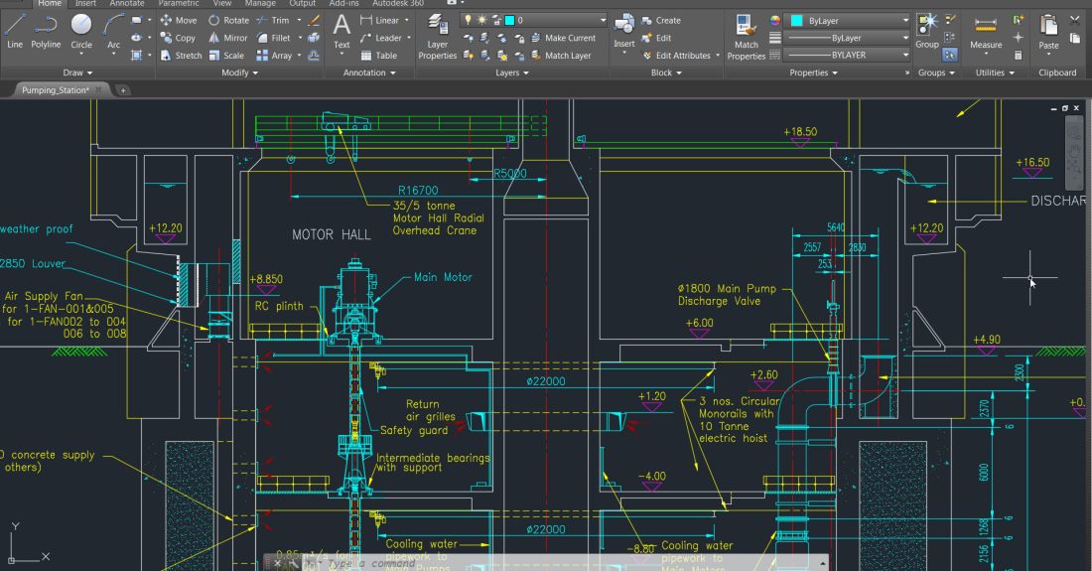Screen dimensions: 1092x571
Task: Click the Group objects tool
Action: tap(927, 32)
